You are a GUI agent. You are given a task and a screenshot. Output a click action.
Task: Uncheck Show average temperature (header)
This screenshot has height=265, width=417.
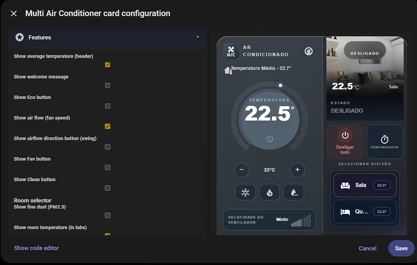click(108, 65)
